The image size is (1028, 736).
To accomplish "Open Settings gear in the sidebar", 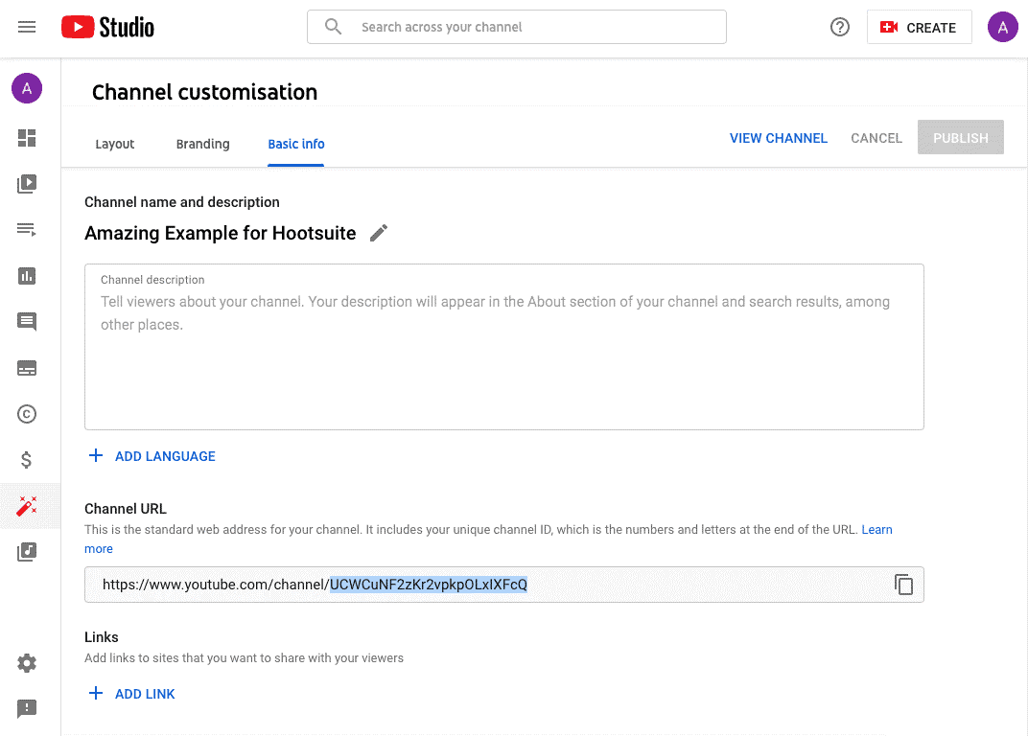I will pyautogui.click(x=27, y=663).
